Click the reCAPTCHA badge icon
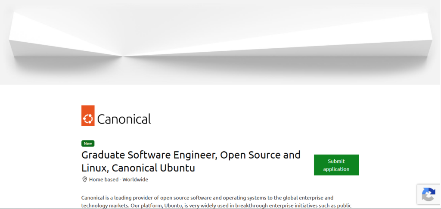Image resolution: width=441 pixels, height=209 pixels. tap(429, 194)
